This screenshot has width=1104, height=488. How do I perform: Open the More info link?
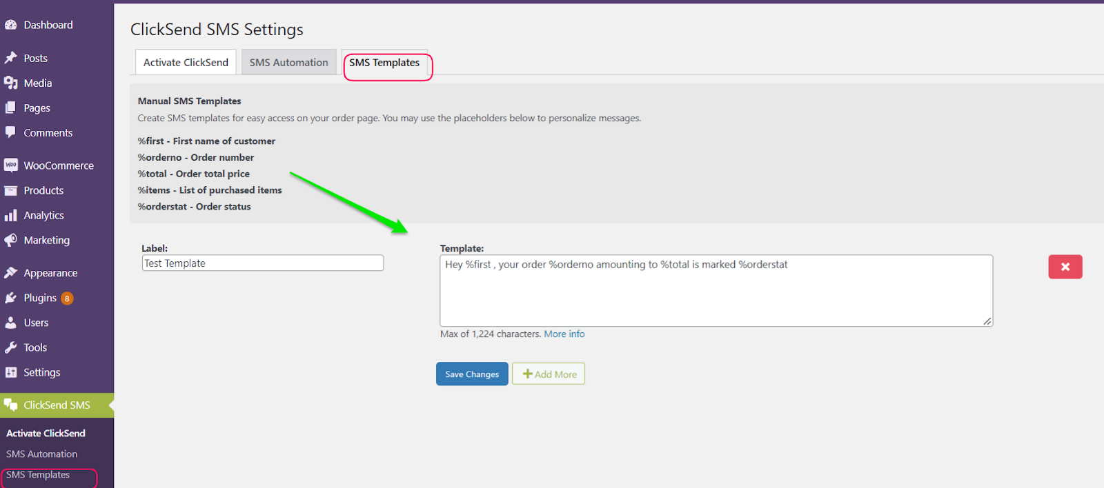click(564, 334)
